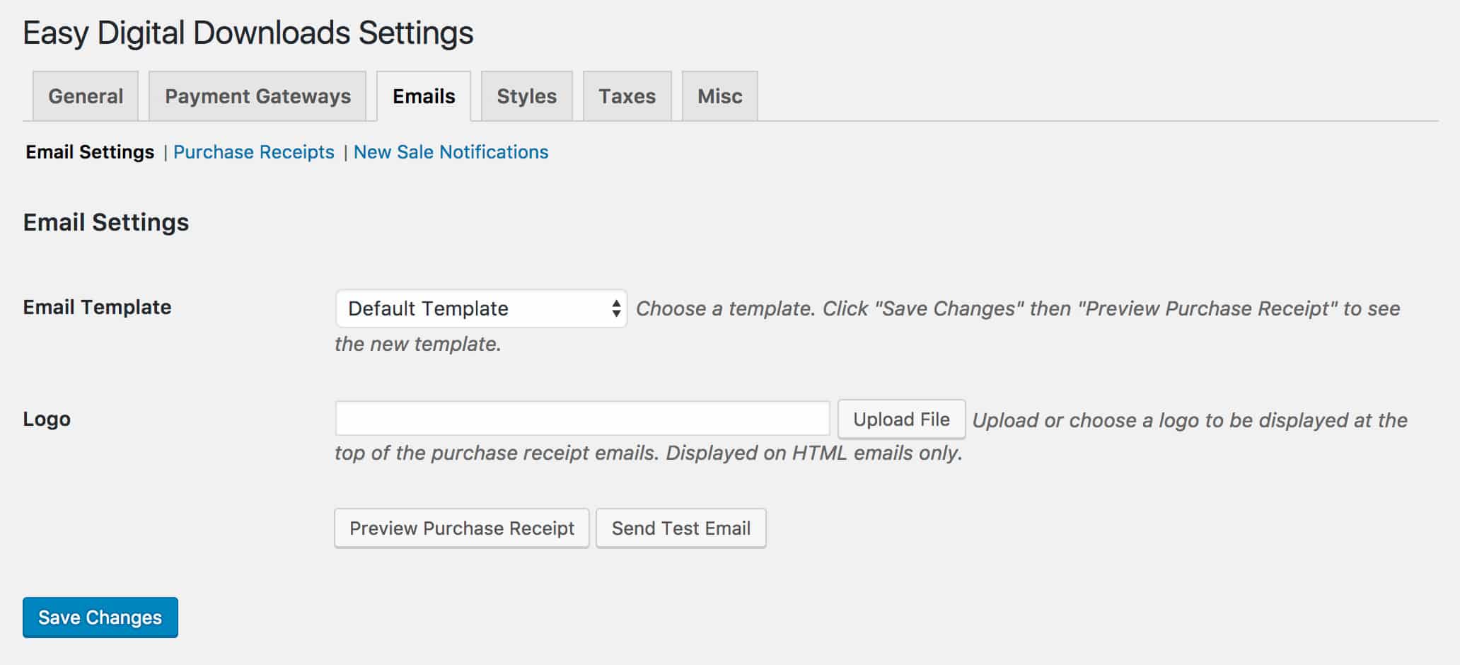
Task: Click the 'Choose a template' help text
Action: (867, 326)
